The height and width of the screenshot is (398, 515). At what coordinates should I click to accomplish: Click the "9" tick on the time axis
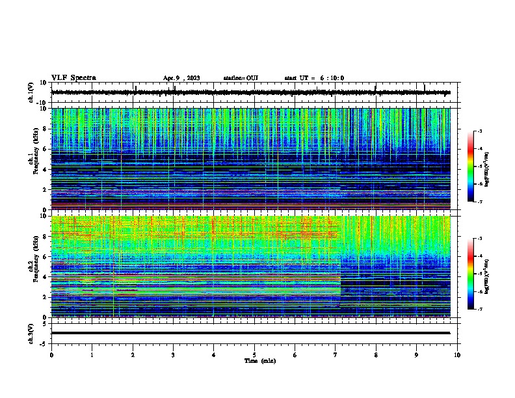pos(416,355)
